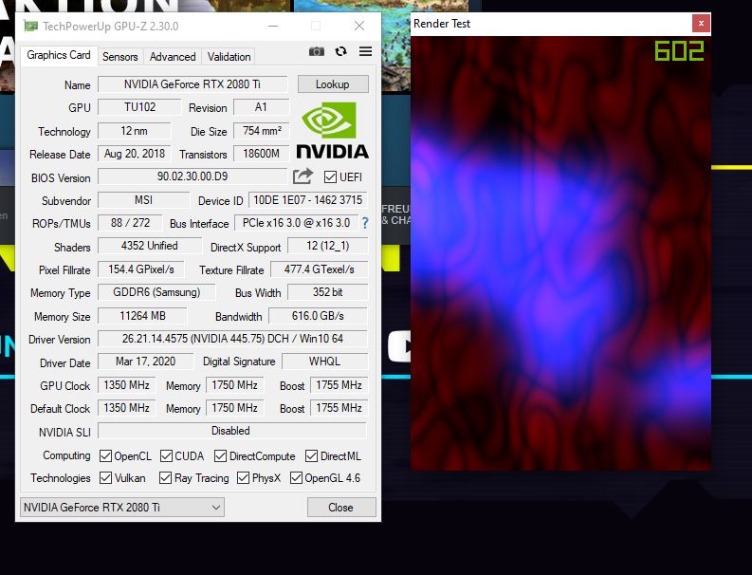
Task: Toggle the Ray Tracing checkbox
Action: pyautogui.click(x=165, y=478)
